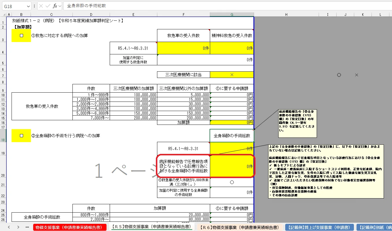
Task: Expand the formula bar function dropdown chevron
Action: coord(60,6)
